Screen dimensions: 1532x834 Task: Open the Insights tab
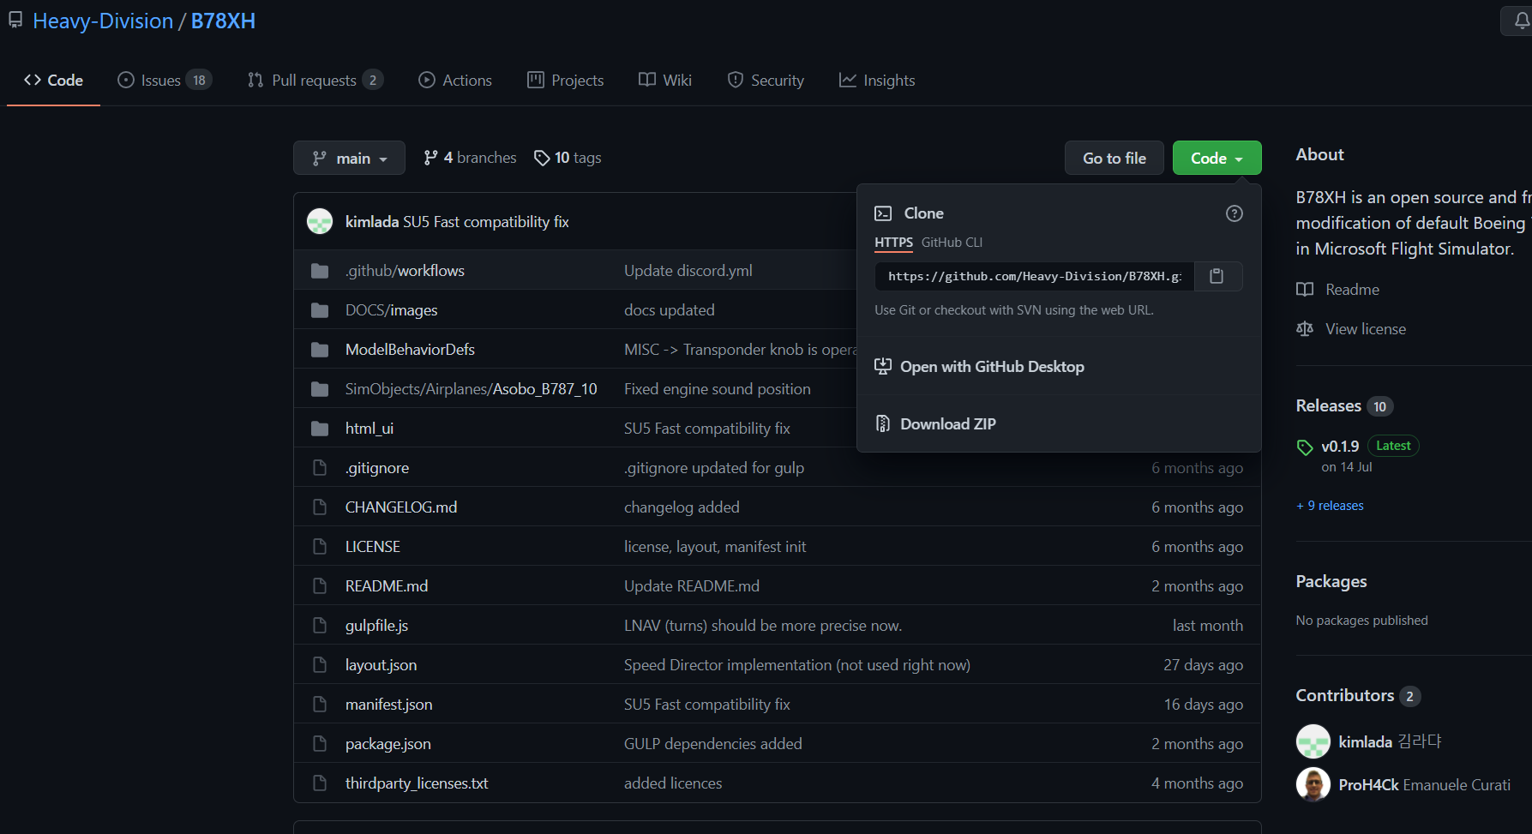(877, 81)
